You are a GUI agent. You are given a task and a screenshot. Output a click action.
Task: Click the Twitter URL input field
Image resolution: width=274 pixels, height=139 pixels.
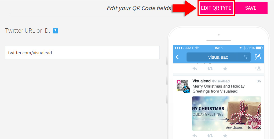82,52
